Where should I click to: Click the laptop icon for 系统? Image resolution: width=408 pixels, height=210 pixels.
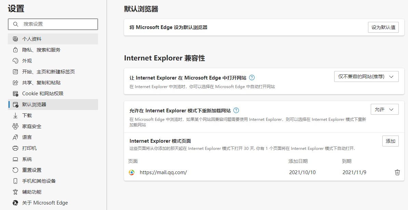15,159
